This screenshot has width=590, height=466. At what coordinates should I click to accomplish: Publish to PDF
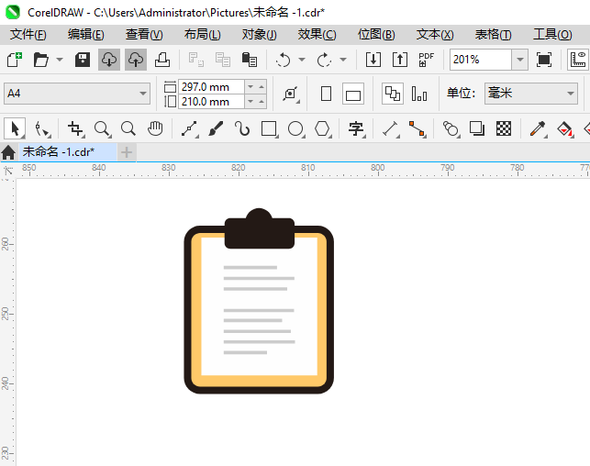[427, 60]
